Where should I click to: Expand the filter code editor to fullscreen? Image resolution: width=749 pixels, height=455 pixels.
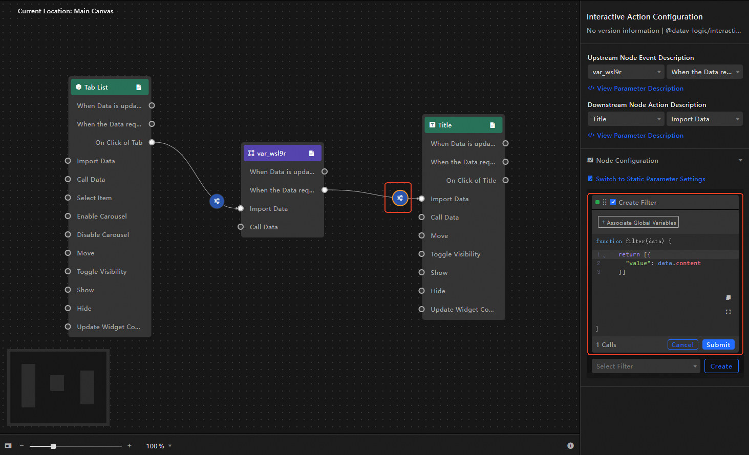(x=728, y=312)
